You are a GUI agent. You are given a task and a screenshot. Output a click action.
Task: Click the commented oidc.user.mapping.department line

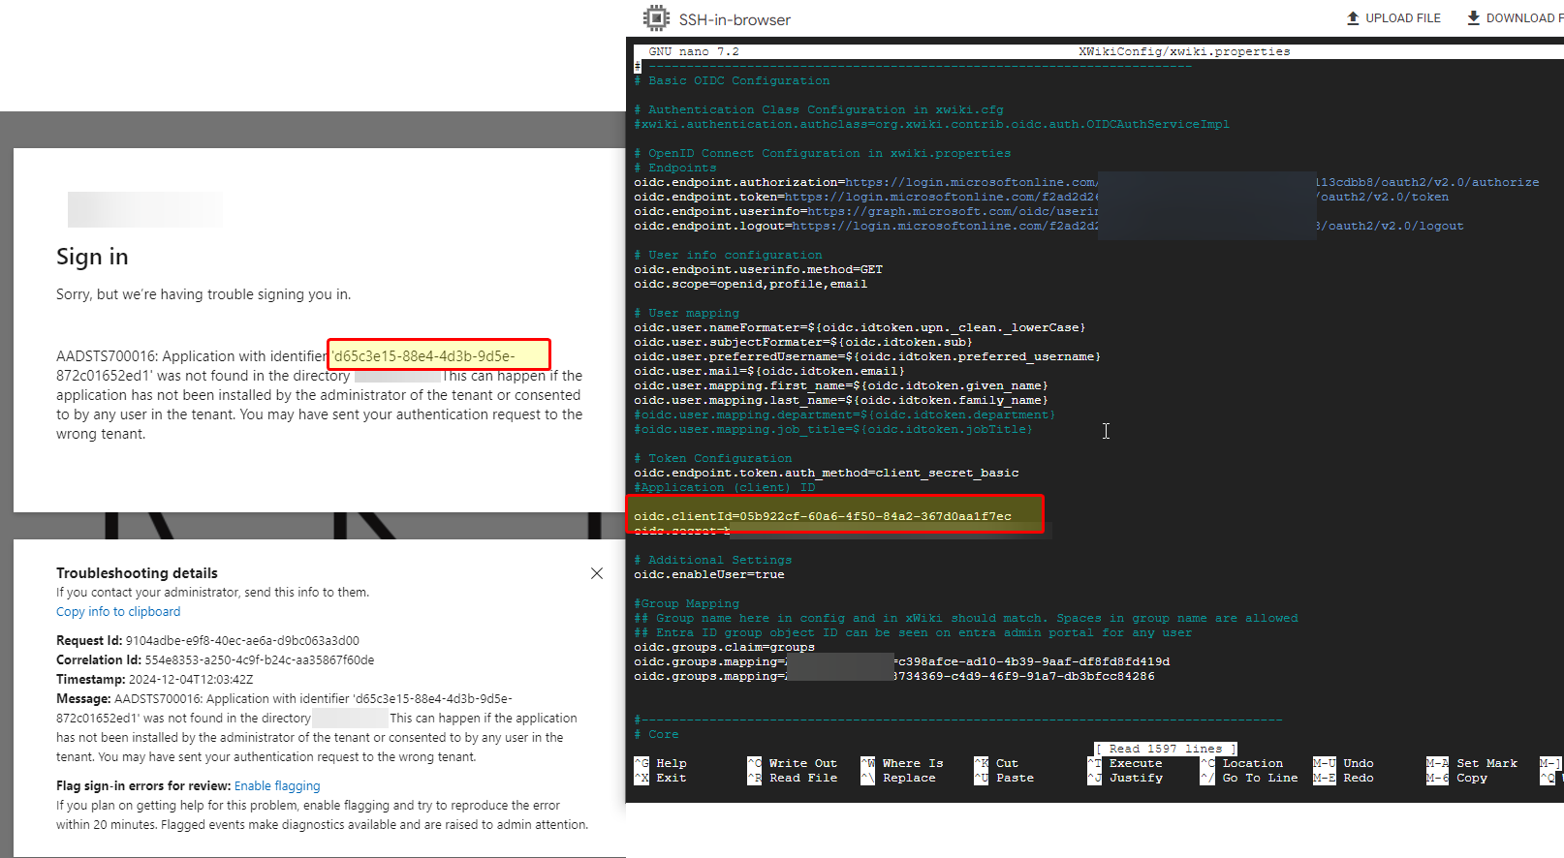click(845, 414)
